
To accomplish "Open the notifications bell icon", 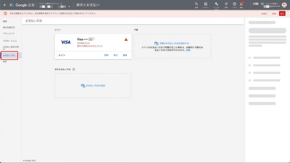I will click(242, 4).
